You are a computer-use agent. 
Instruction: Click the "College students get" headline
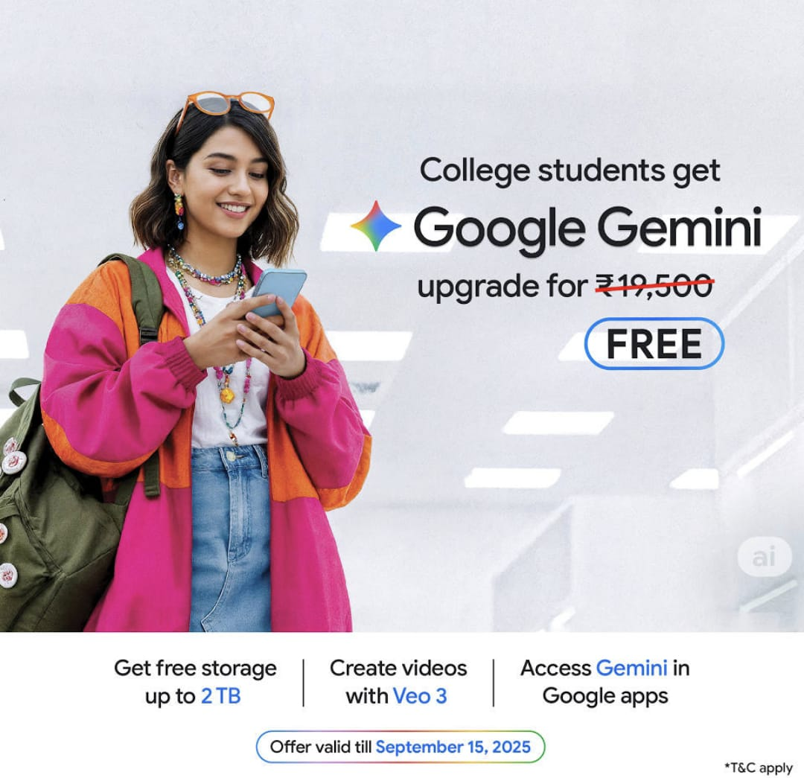click(569, 171)
